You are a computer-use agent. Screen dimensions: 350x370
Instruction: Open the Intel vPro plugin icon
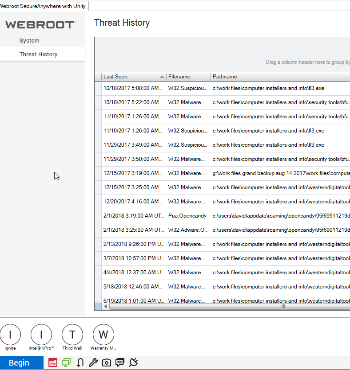pos(41,335)
